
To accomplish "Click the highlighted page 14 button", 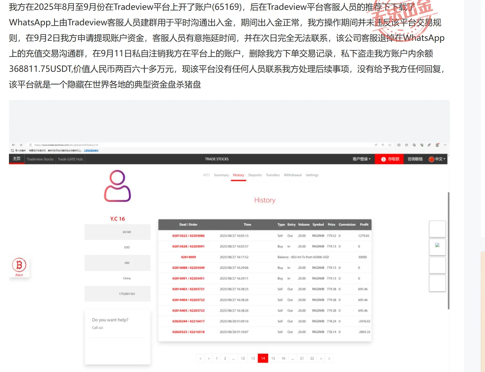I will click(263, 358).
